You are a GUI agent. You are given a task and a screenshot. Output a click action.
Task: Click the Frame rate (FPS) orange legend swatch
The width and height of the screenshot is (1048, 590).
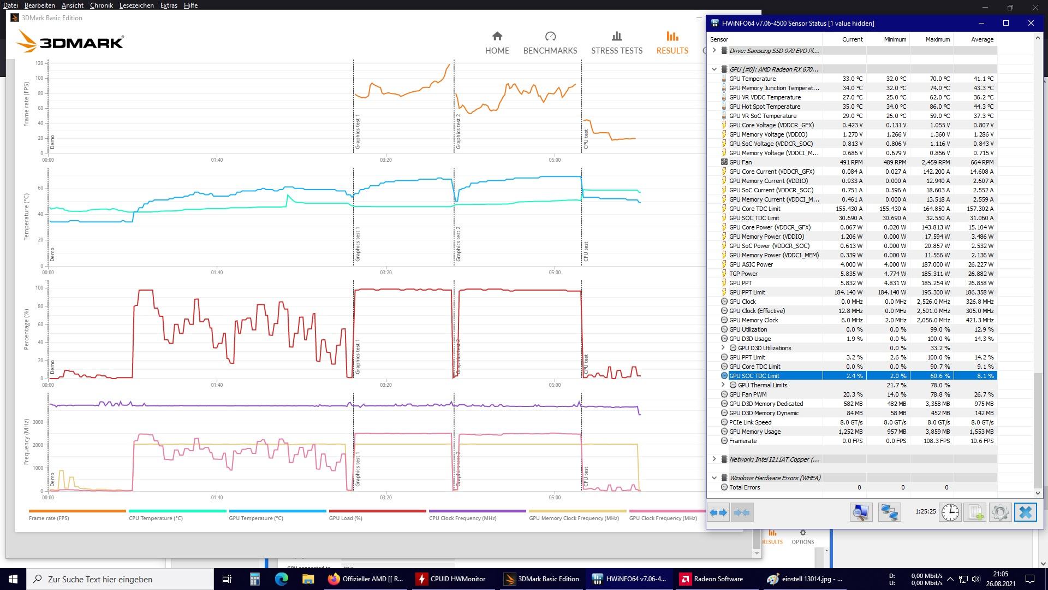click(x=77, y=511)
